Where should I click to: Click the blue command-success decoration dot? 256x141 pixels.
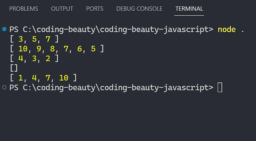(4, 29)
